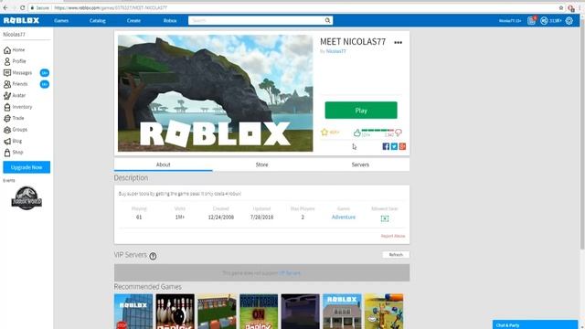Refresh the VIP Servers list

396,255
